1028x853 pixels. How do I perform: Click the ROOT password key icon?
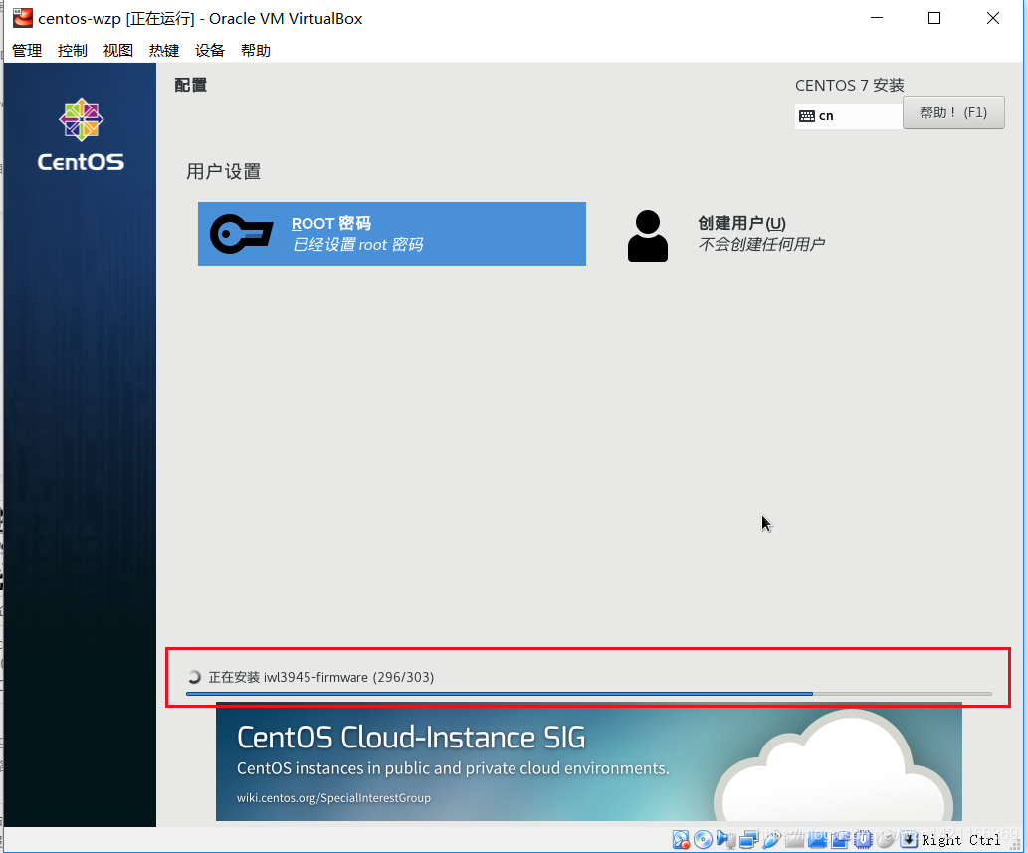point(241,234)
